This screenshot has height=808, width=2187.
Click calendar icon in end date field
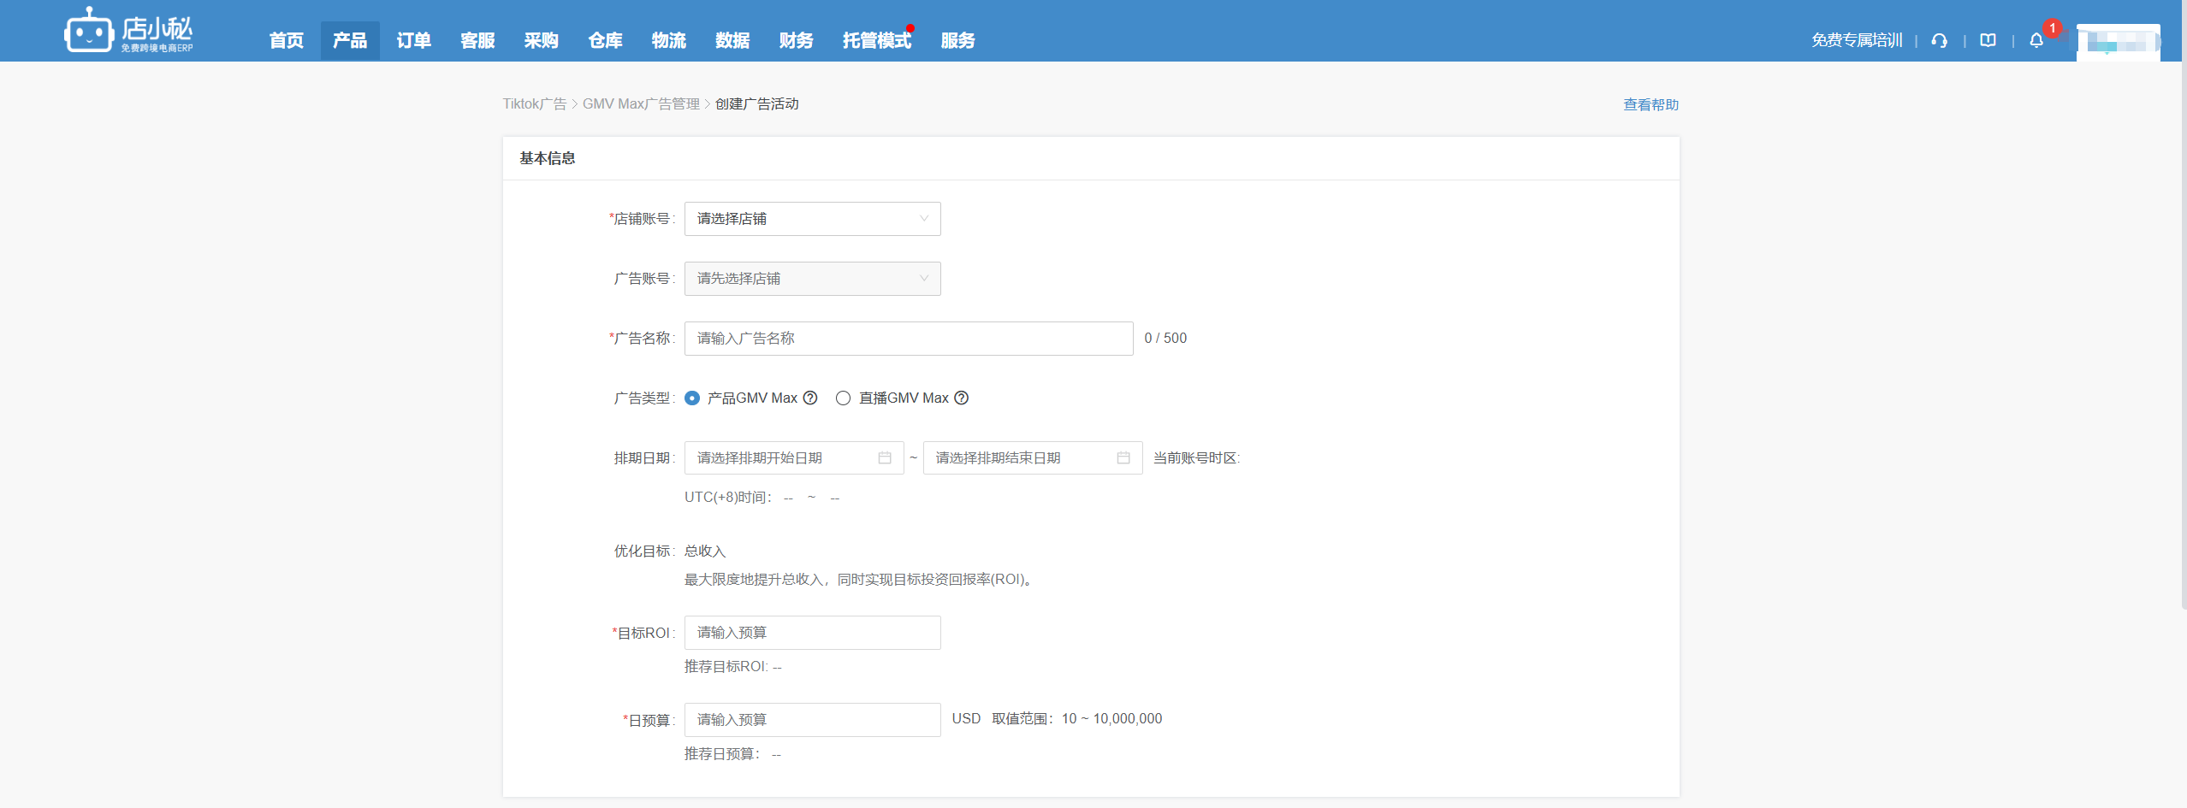pos(1123,458)
